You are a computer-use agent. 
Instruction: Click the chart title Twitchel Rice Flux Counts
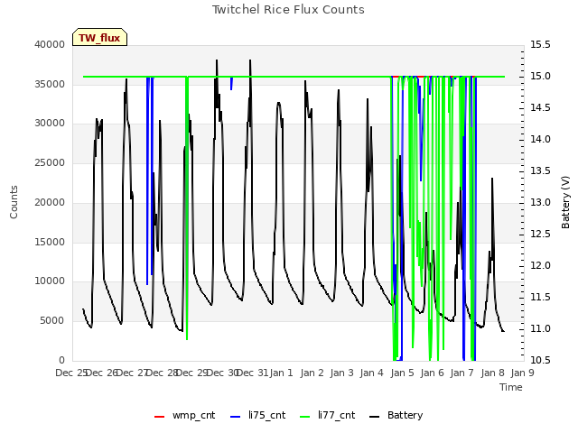[288, 10]
